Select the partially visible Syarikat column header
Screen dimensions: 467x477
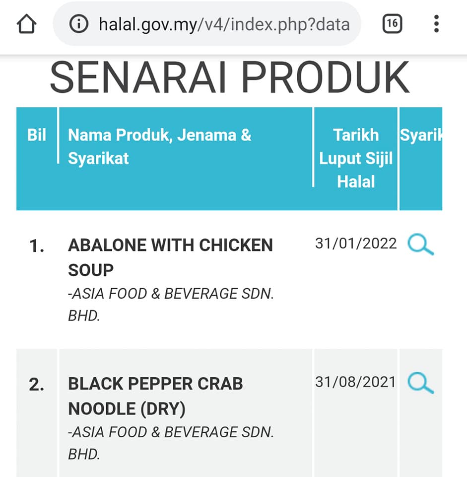coord(421,135)
